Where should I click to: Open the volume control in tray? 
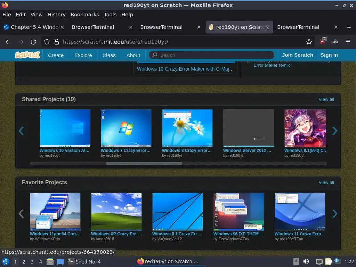pyautogui.click(x=306, y=261)
